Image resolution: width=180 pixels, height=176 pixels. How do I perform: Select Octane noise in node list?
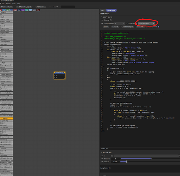coord(6,28)
